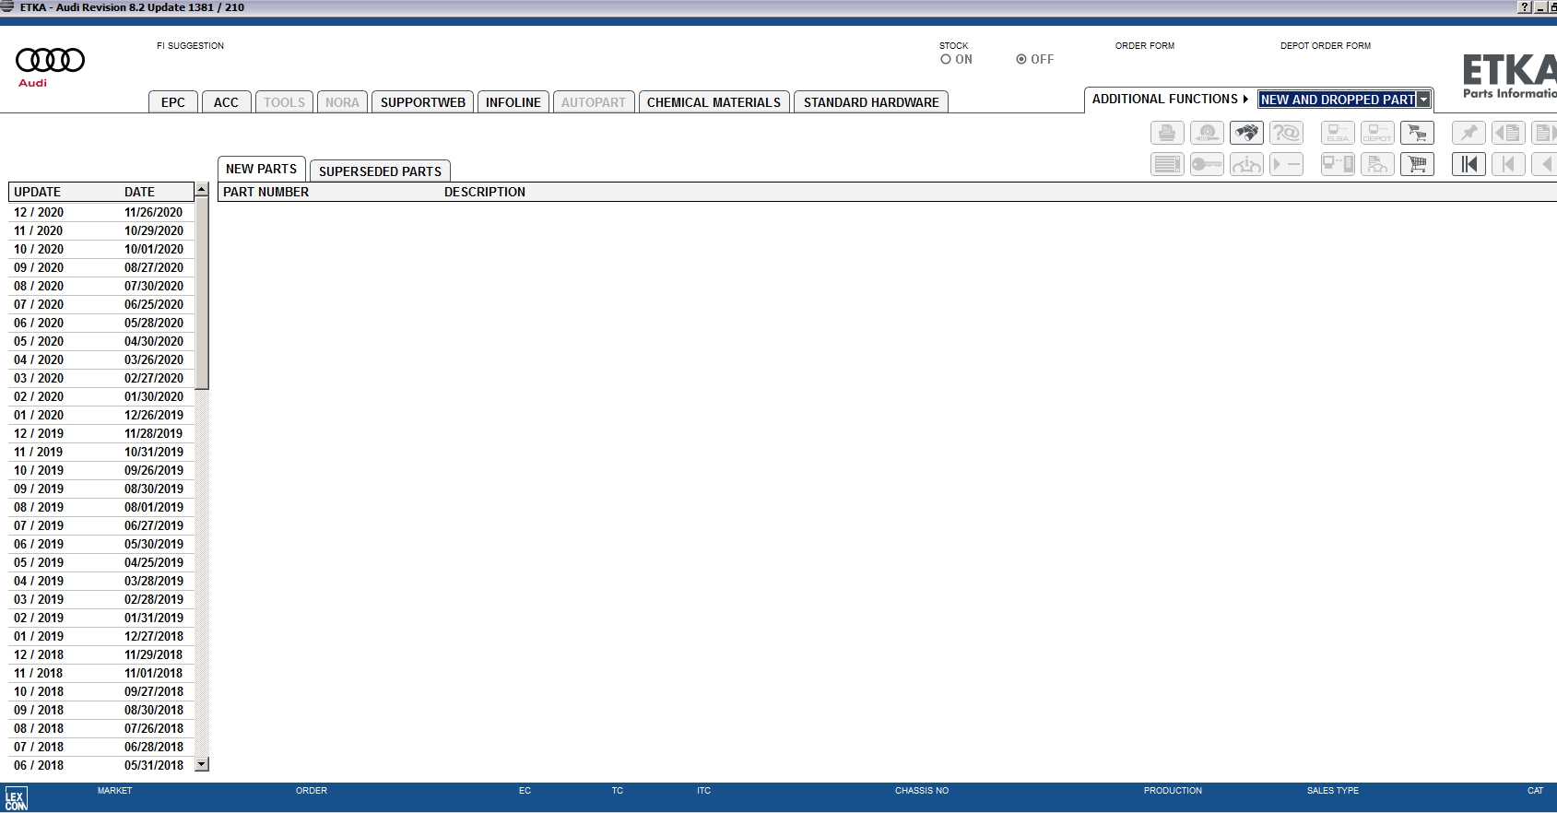
Task: Click the help question mark in title bar
Action: (1525, 7)
